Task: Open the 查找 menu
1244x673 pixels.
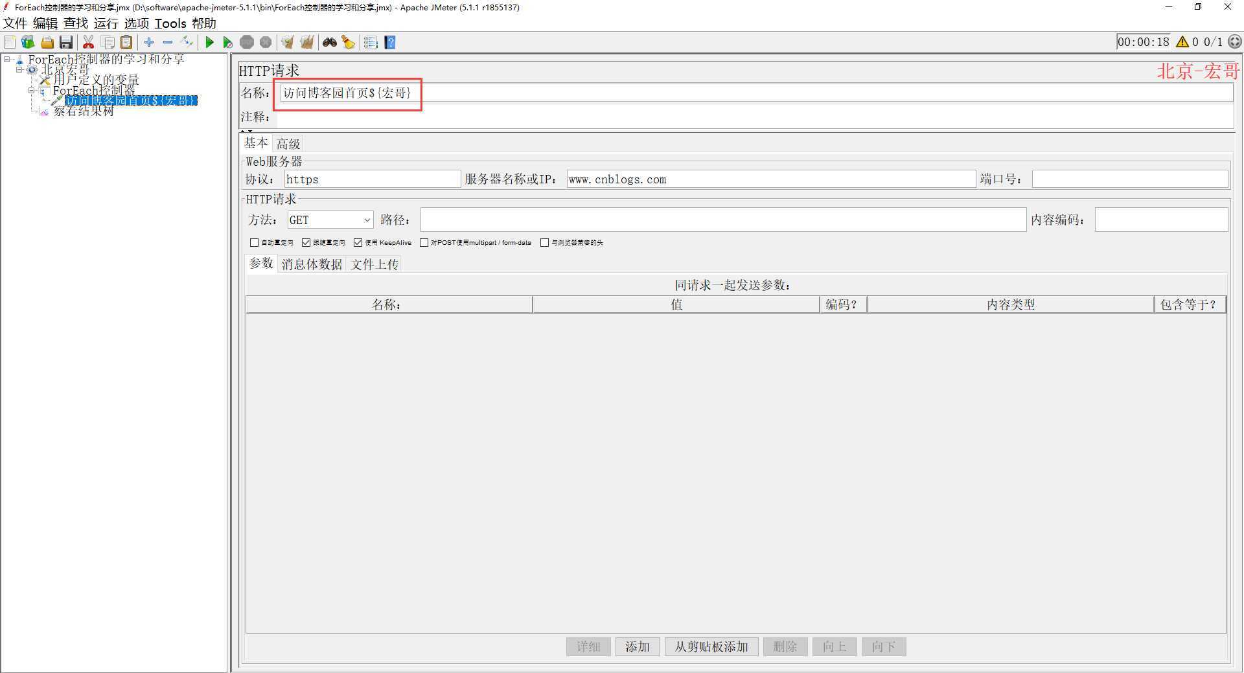Action: click(x=76, y=23)
